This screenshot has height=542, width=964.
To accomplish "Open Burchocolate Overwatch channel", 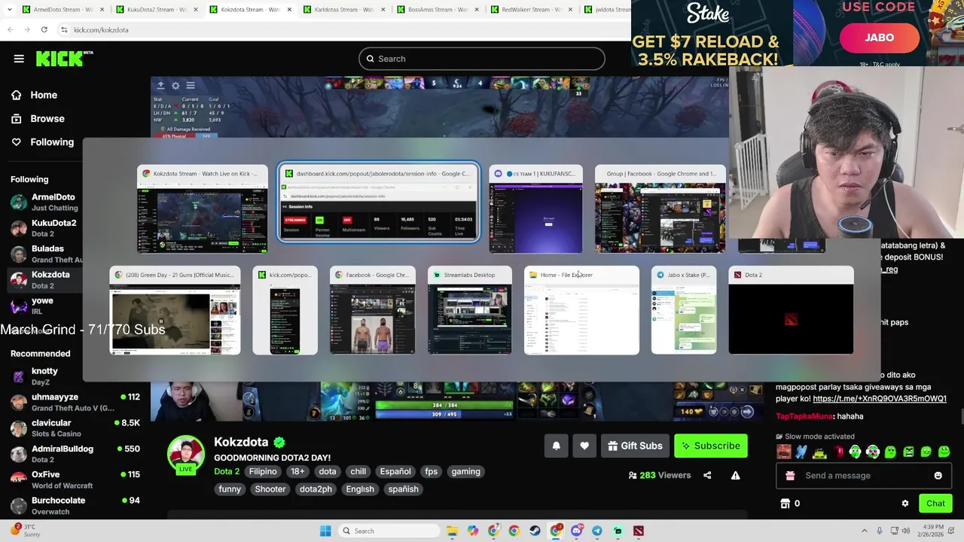I will 74,506.
